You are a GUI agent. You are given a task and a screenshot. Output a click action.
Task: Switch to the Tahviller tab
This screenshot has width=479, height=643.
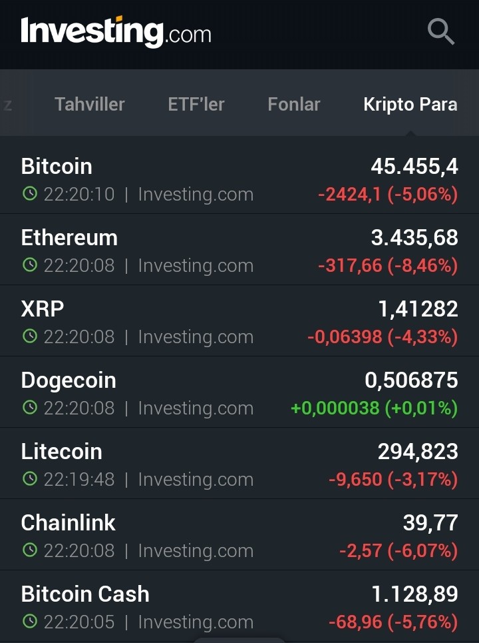(x=90, y=104)
